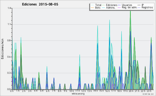Click the Ediciones/min axis title

[2, 49]
